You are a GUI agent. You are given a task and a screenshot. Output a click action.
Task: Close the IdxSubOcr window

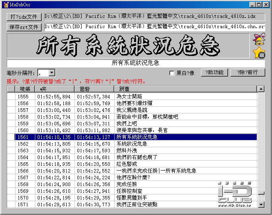click(266, 5)
